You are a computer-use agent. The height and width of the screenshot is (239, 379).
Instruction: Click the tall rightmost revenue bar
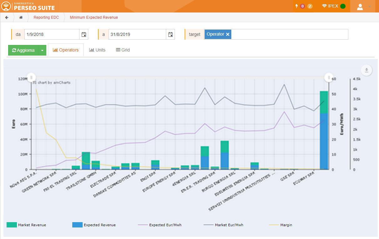[x=324, y=130]
